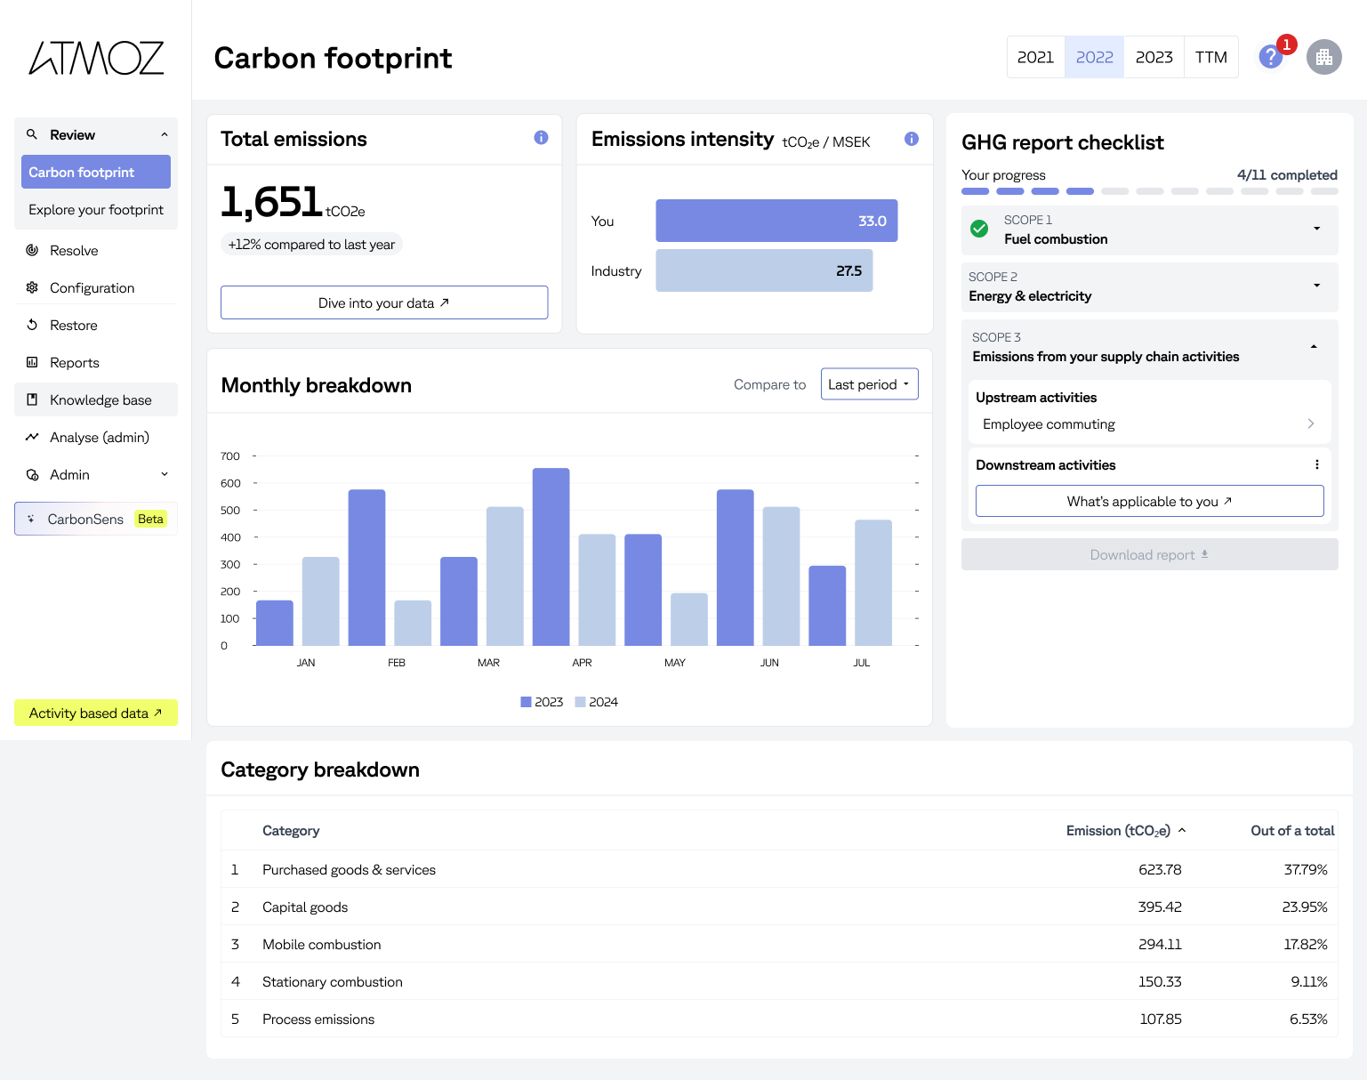This screenshot has width=1367, height=1080.
Task: Click the Activity based data button
Action: 96,713
